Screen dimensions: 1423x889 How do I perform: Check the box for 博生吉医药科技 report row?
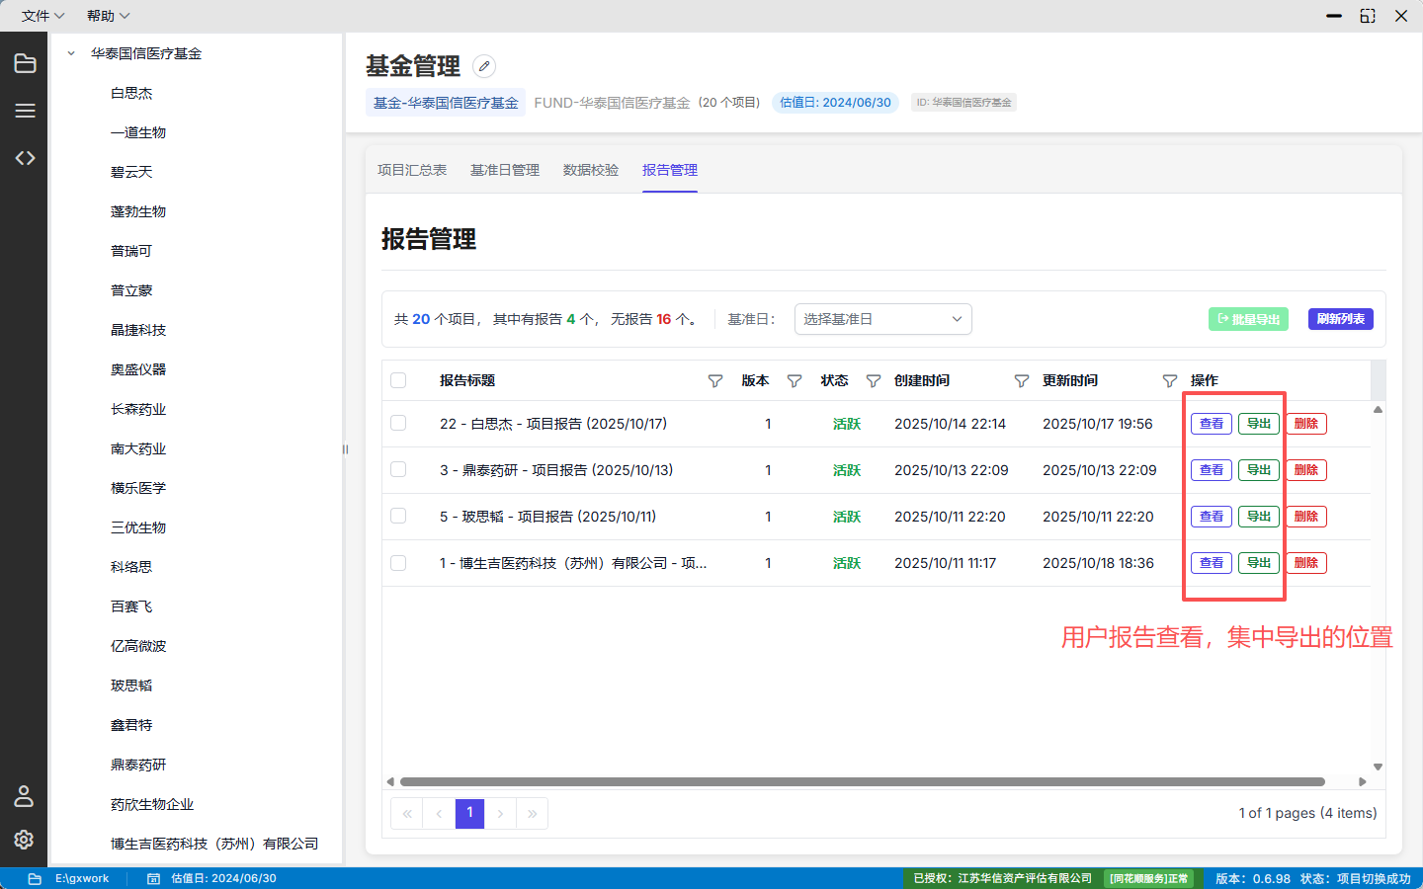pyautogui.click(x=398, y=562)
